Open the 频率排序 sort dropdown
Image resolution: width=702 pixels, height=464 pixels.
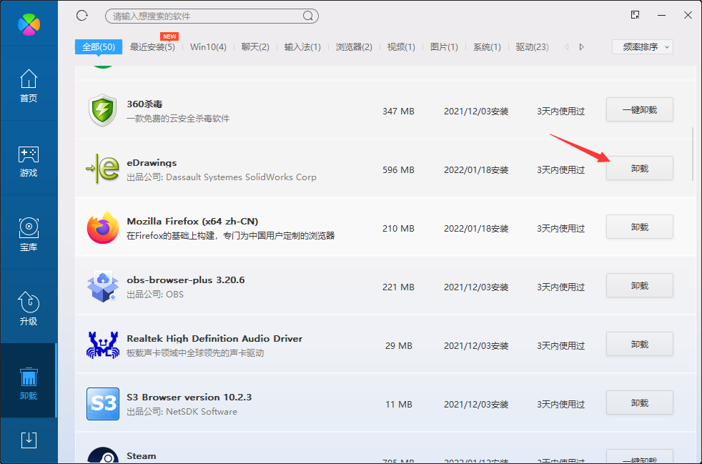pos(643,47)
